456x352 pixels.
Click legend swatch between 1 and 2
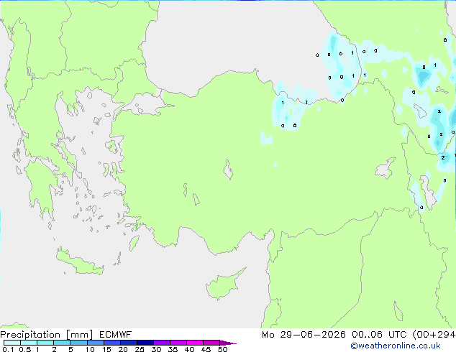[x=45, y=343]
